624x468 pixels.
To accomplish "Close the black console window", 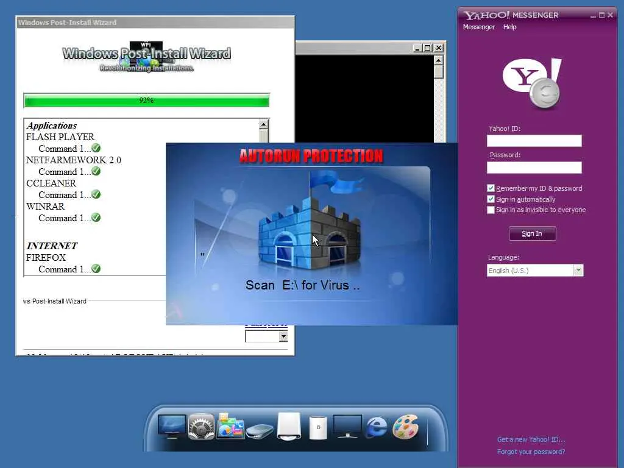I will [439, 48].
